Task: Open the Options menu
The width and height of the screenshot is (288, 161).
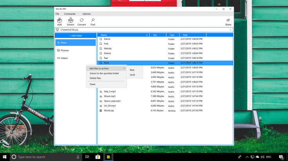Action: coord(87,14)
